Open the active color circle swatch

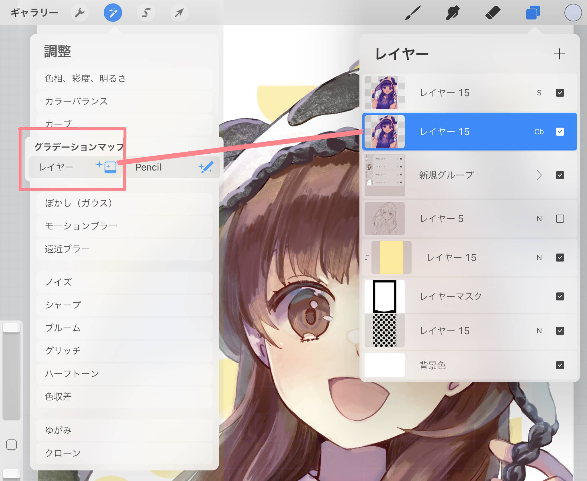pyautogui.click(x=573, y=13)
